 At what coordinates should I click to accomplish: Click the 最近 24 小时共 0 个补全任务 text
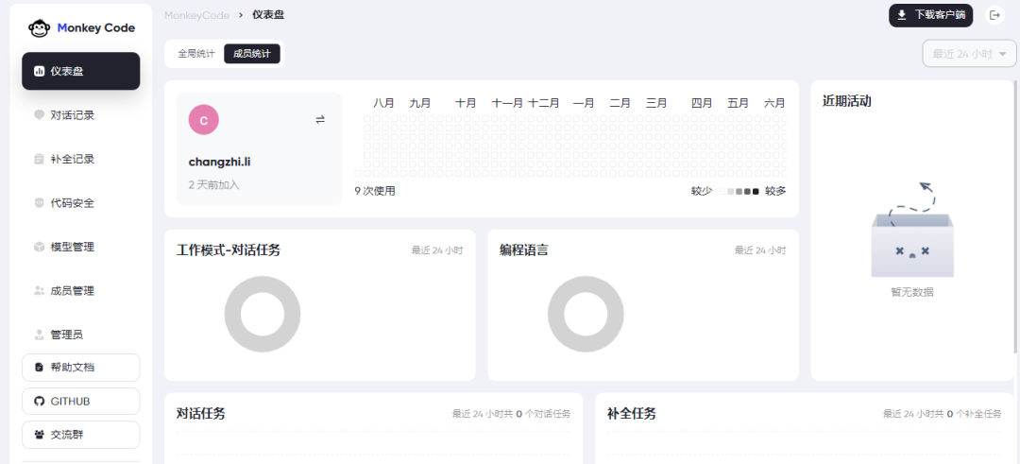click(942, 414)
